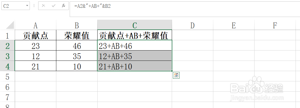Click the formula bar options dots

click(34, 6)
